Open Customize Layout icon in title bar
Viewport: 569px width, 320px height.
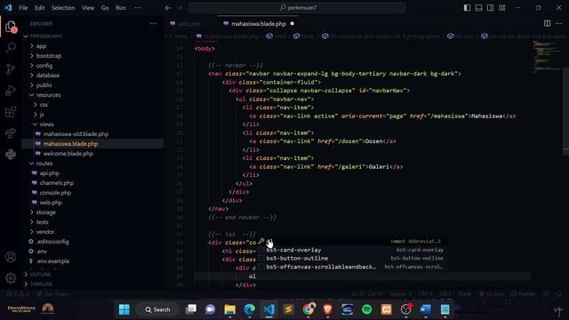coord(501,8)
